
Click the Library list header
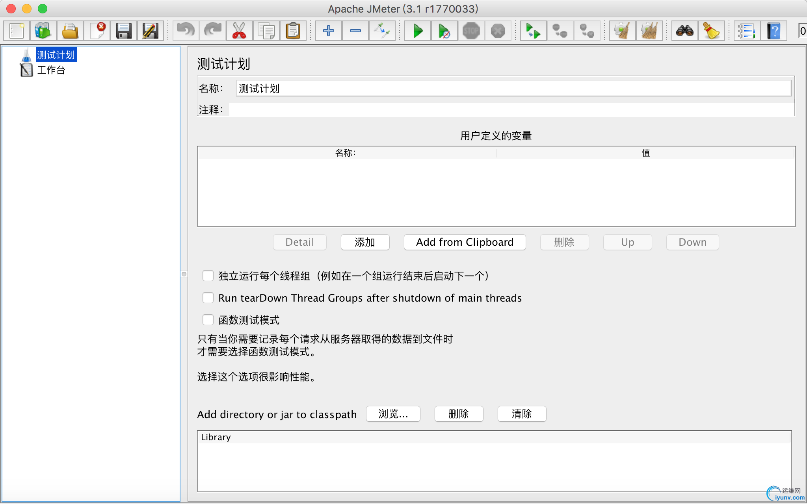tap(494, 437)
